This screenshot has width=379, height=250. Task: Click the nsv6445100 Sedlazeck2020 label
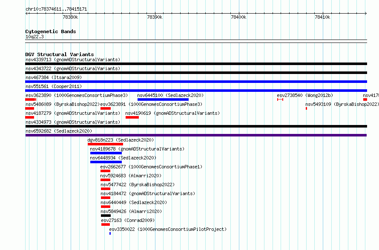170,95
